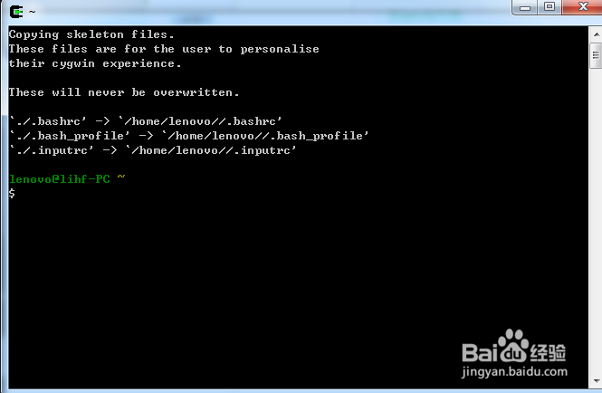Place cursor at the $ shell prompt
602x393 pixels.
tap(13, 193)
